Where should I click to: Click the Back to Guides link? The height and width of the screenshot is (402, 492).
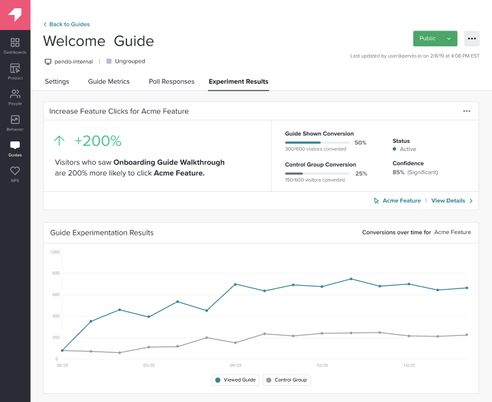pyautogui.click(x=67, y=24)
